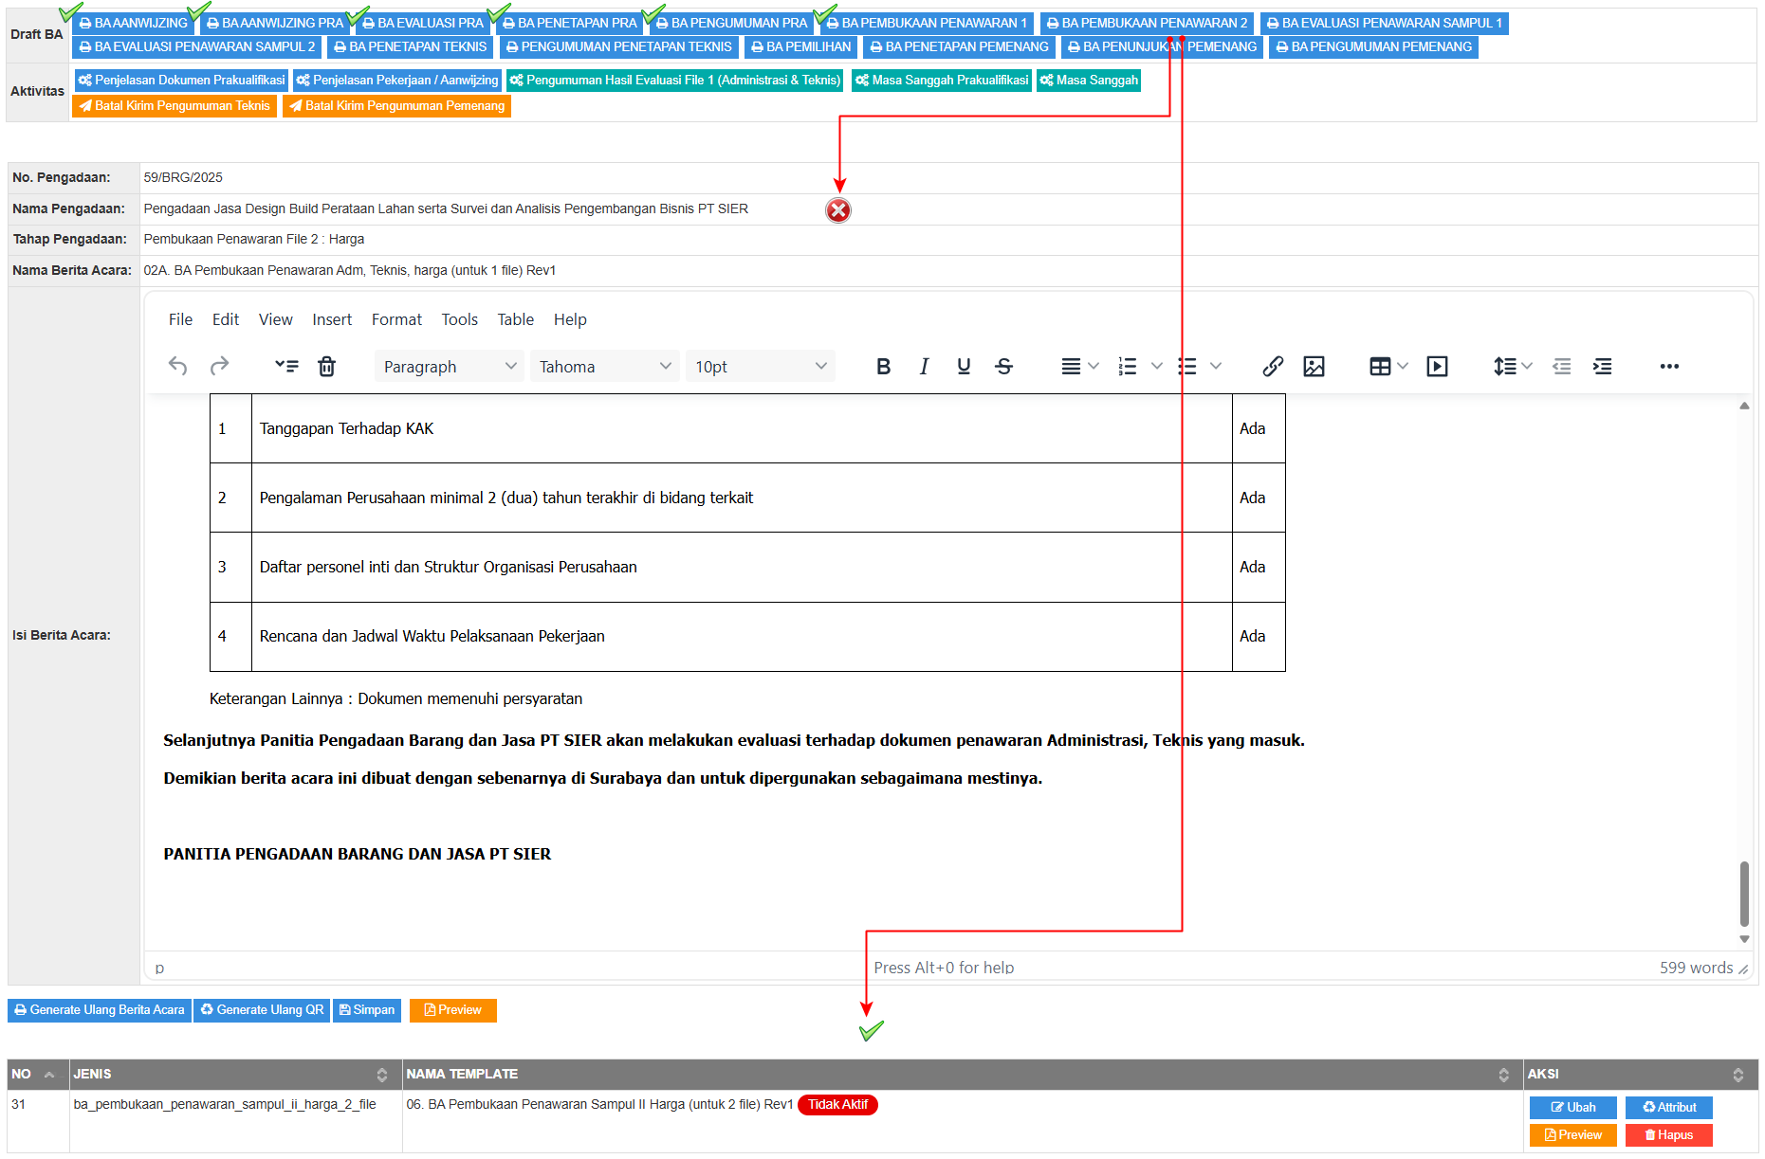Open the Insert menu in editor
The height and width of the screenshot is (1159, 1765).
coord(332,319)
